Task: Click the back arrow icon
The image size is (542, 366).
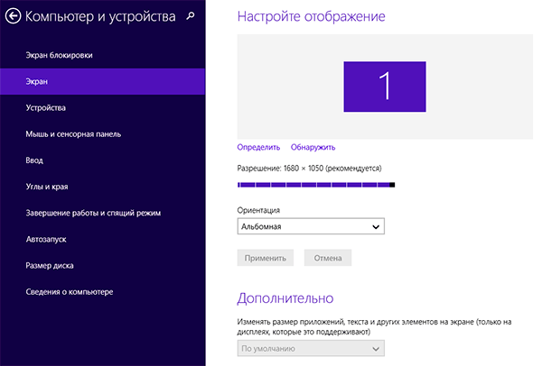Action: pyautogui.click(x=13, y=15)
